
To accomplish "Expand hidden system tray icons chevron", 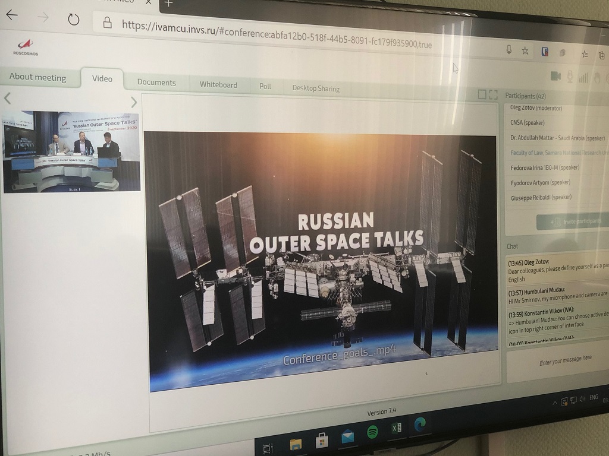I will click(555, 403).
